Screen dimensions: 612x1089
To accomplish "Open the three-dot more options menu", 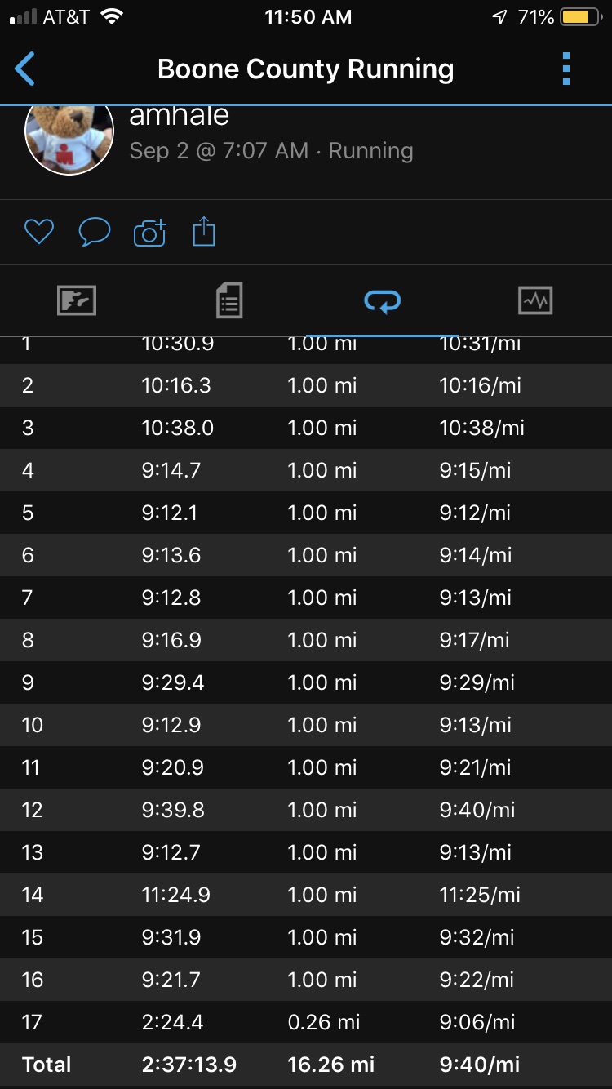I will [x=566, y=69].
